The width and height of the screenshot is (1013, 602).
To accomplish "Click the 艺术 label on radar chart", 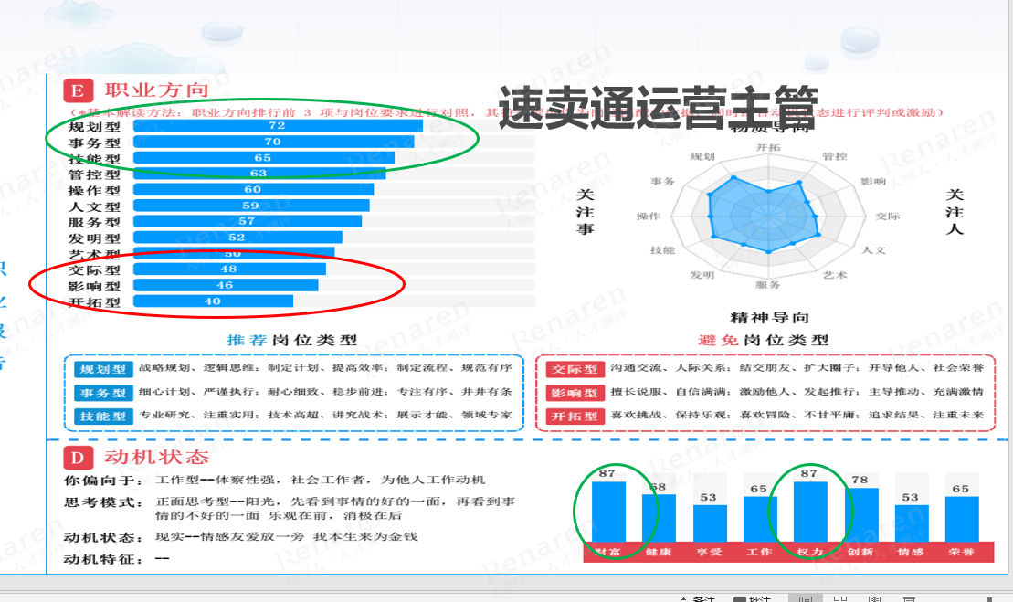I will (835, 275).
